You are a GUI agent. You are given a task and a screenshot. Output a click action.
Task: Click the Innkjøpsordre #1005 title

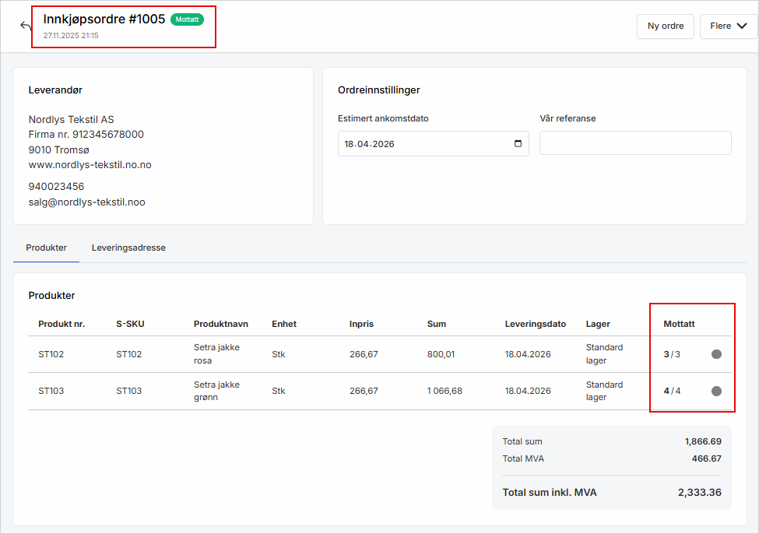click(x=104, y=19)
